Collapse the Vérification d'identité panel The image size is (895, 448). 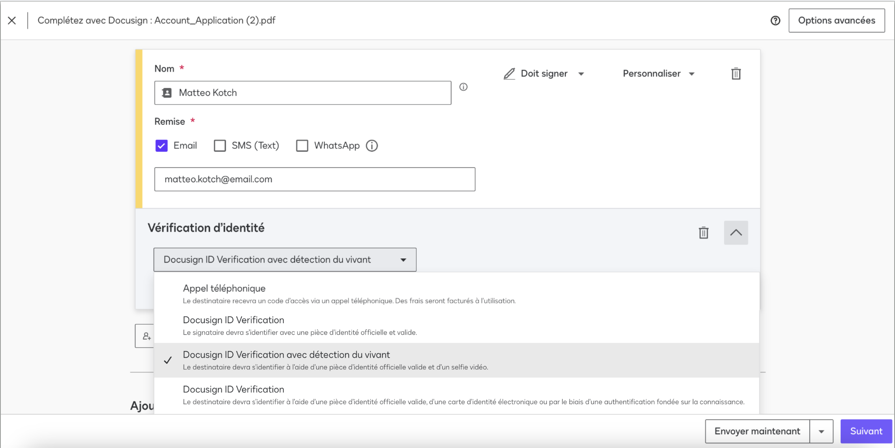(736, 233)
